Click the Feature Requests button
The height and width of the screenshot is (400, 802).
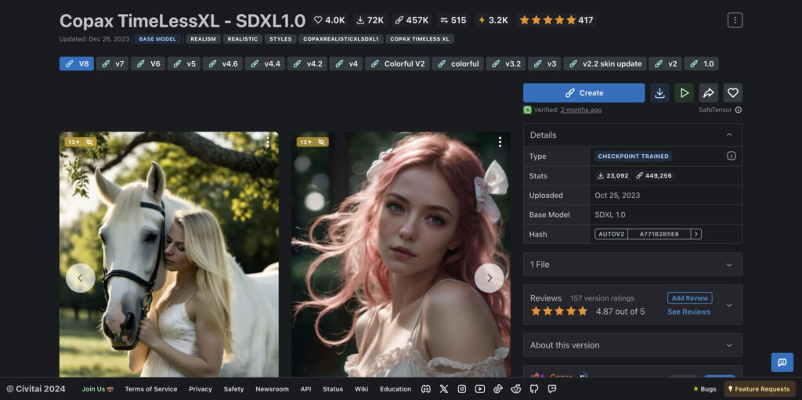[760, 389]
